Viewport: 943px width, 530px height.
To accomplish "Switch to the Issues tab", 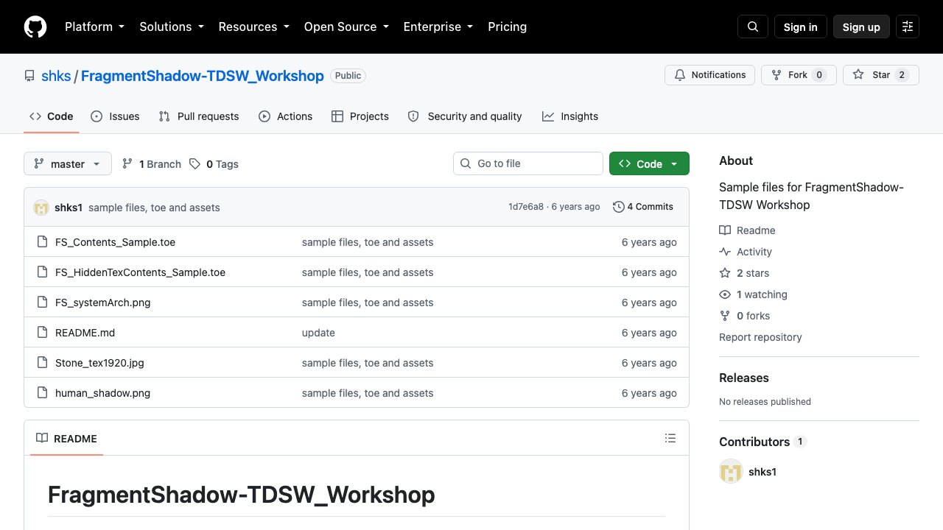I will 115,116.
